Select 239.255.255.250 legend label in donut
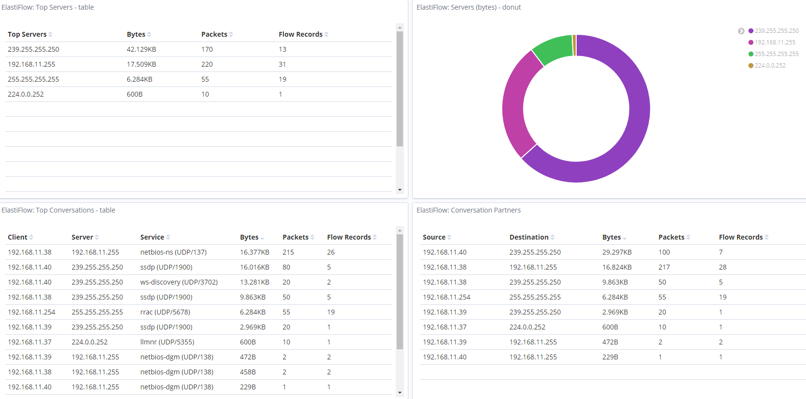The height and width of the screenshot is (399, 806). click(776, 31)
